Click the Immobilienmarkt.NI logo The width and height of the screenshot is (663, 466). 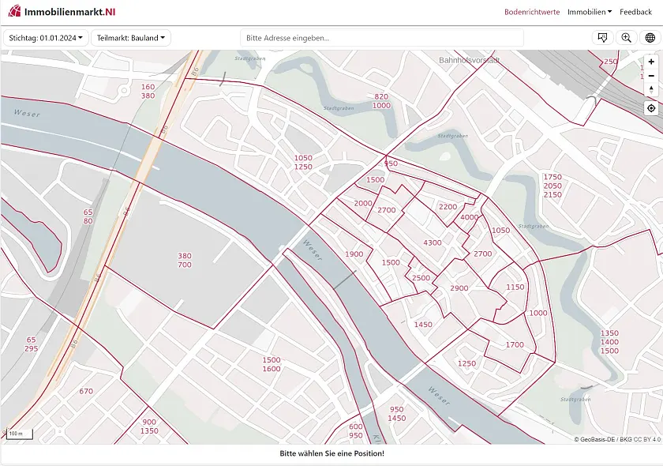tap(62, 12)
